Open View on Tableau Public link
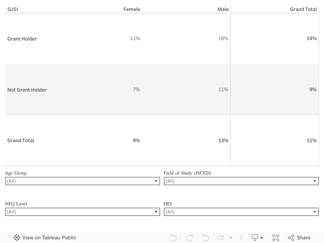This screenshot has height=243, width=324. pyautogui.click(x=49, y=238)
